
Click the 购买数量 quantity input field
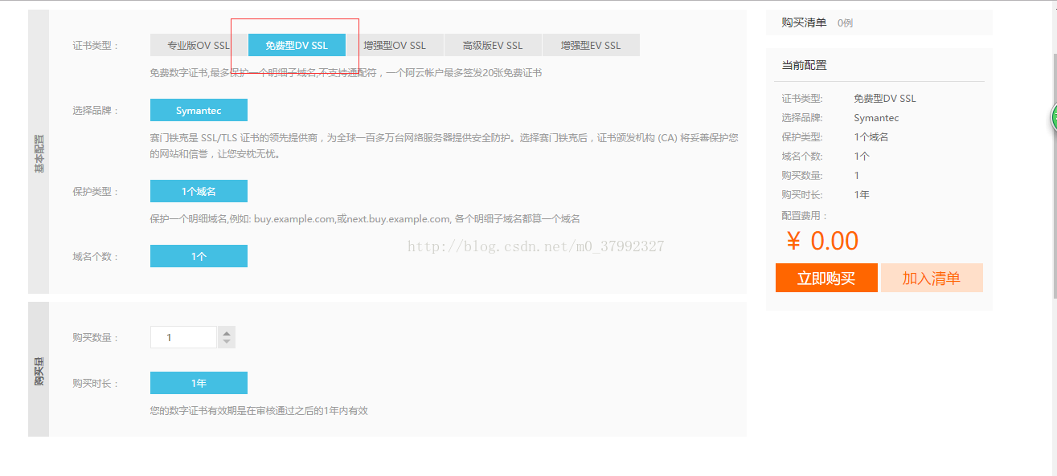[183, 337]
